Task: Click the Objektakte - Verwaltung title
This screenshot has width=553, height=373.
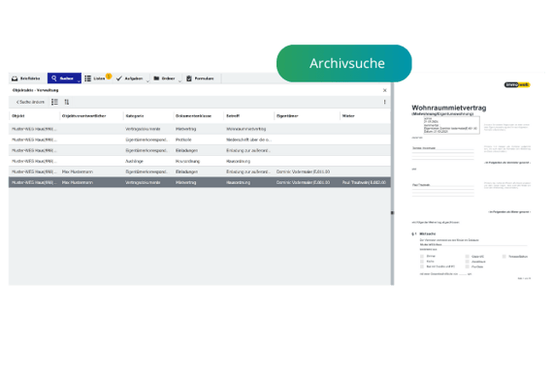Action: [35, 90]
